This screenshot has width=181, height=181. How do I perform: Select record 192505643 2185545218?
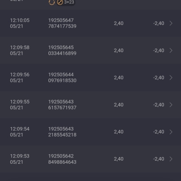point(62,132)
